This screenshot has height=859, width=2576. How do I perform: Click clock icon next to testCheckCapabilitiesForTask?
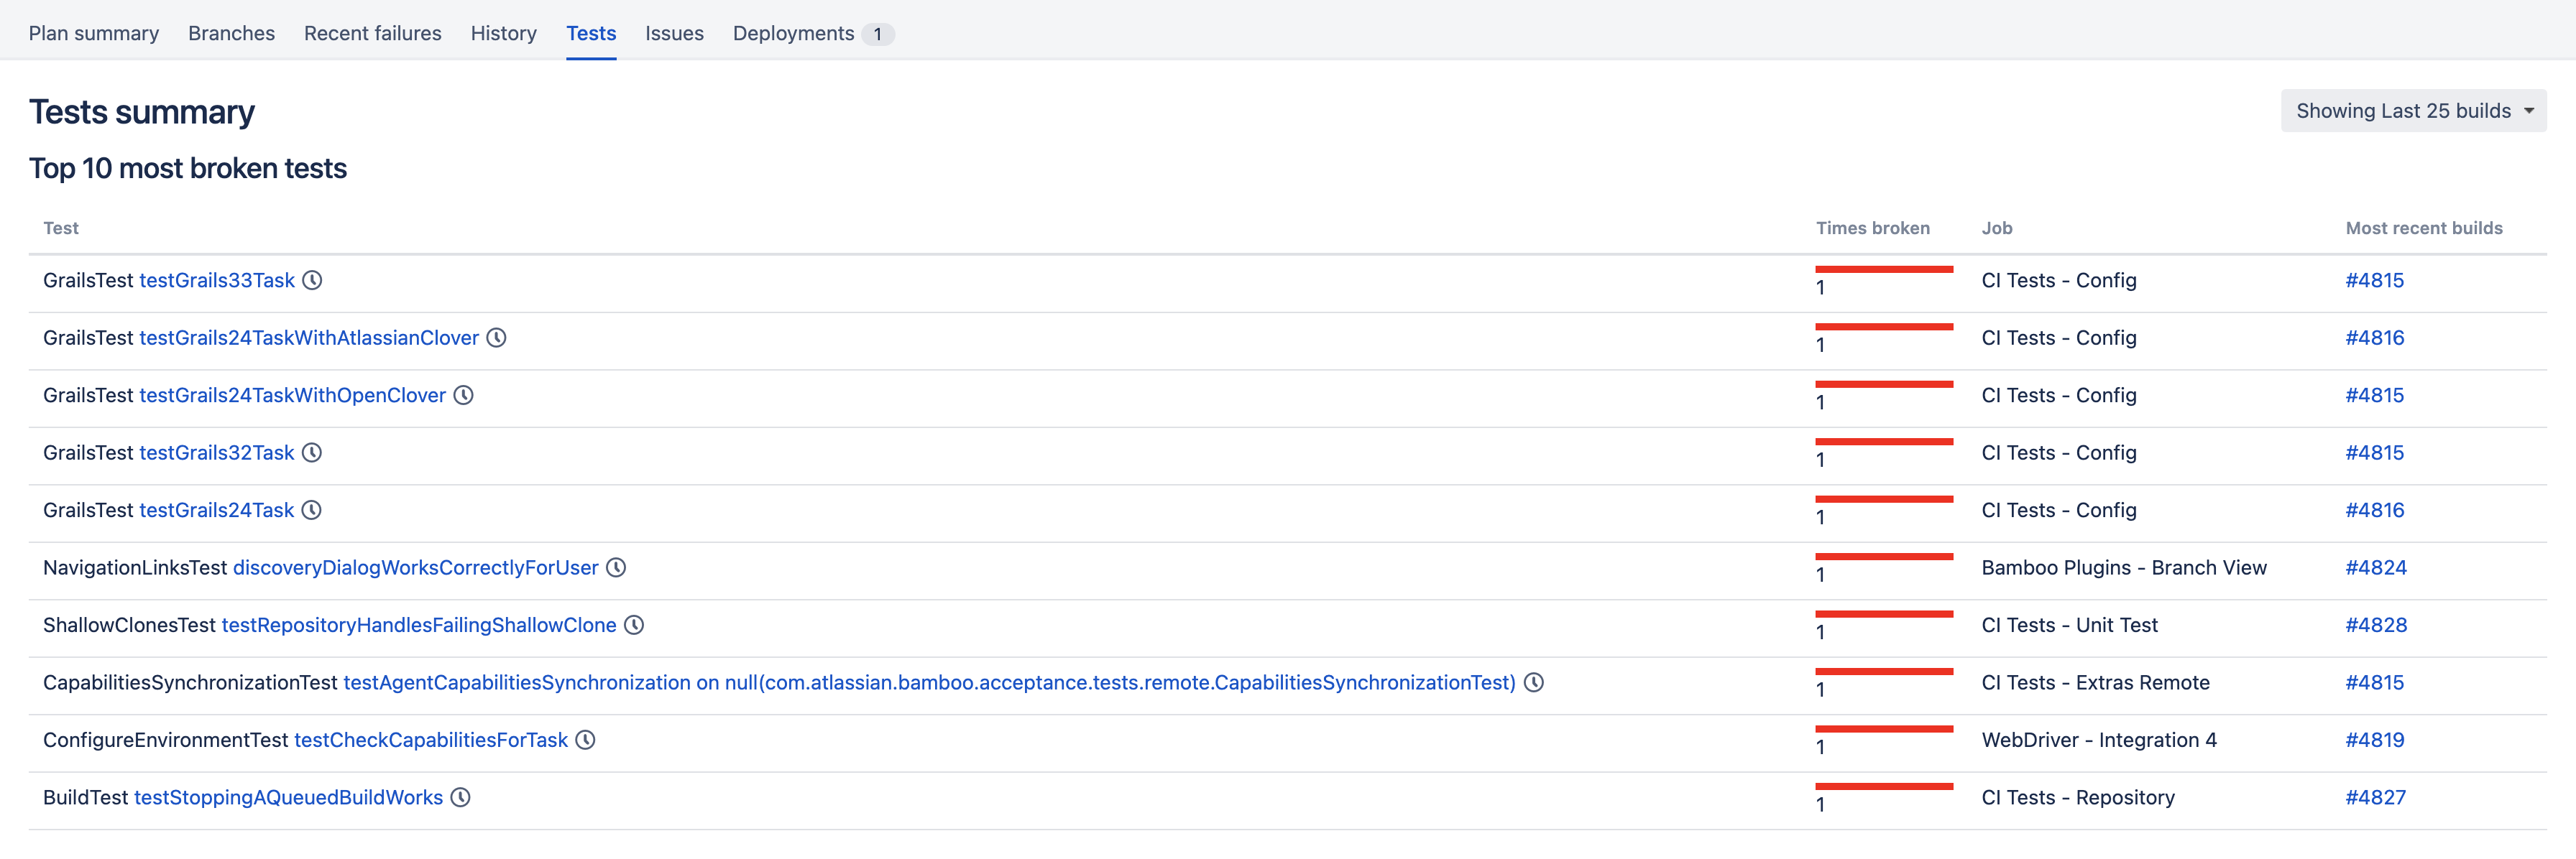click(x=585, y=740)
